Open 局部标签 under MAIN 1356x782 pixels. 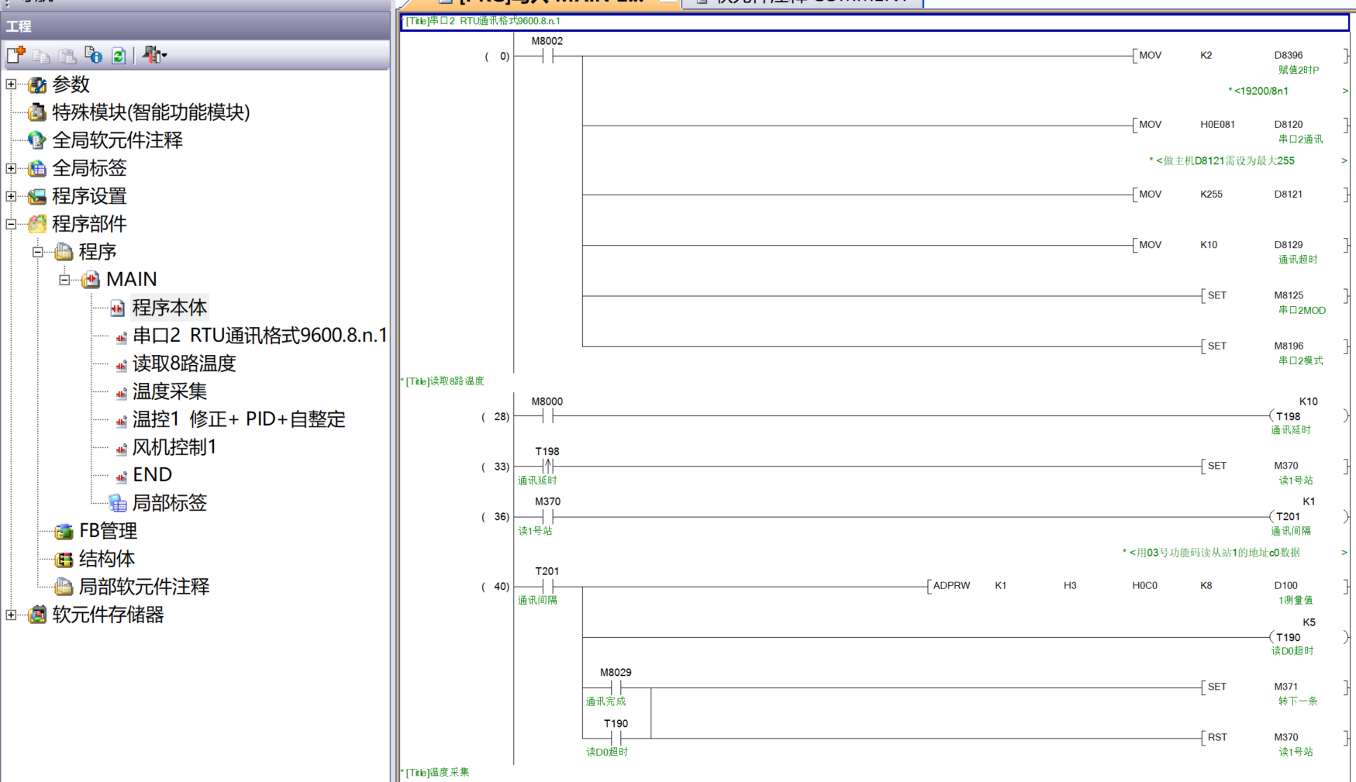click(169, 503)
